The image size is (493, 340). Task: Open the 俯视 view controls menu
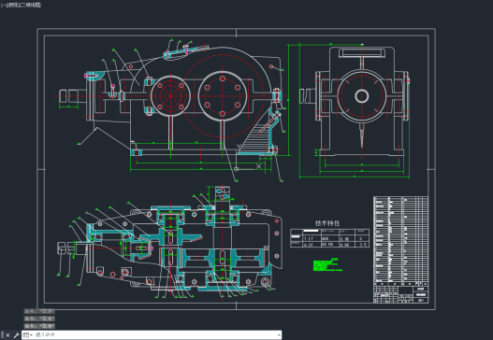[x=12, y=5]
